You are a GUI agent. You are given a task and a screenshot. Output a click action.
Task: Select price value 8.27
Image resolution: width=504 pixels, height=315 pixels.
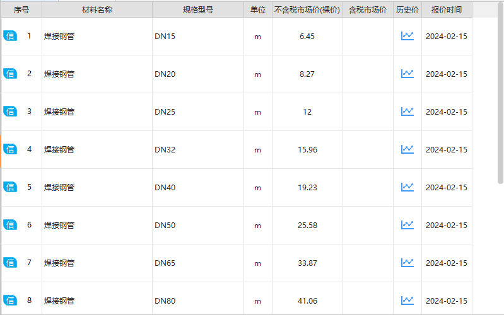(x=307, y=74)
